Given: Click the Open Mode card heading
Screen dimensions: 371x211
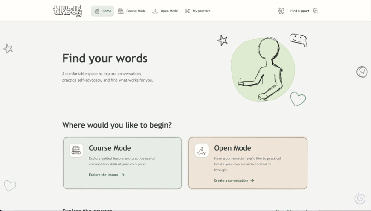Looking at the screenshot, I should click(232, 148).
